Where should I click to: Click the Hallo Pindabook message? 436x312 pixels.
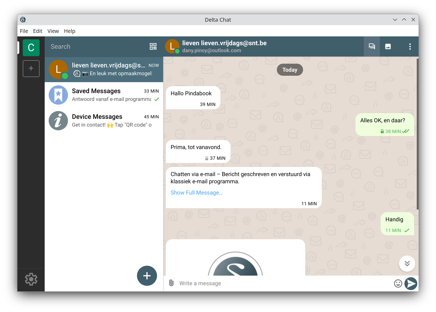coord(193,98)
